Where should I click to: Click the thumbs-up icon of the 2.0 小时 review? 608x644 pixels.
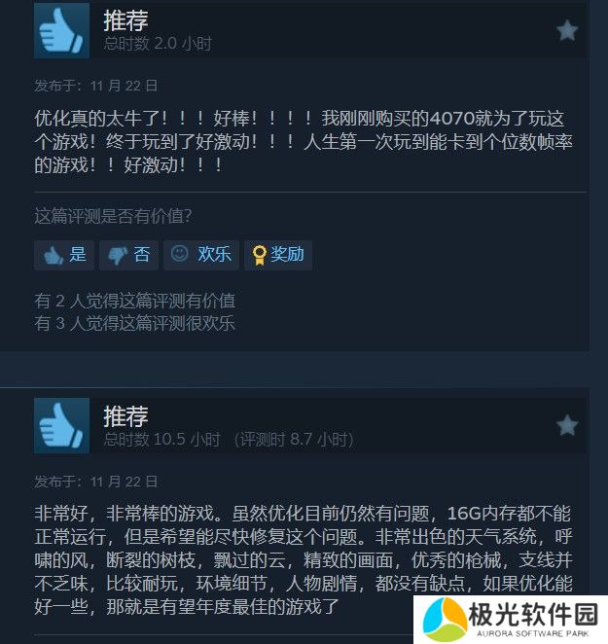point(61,30)
